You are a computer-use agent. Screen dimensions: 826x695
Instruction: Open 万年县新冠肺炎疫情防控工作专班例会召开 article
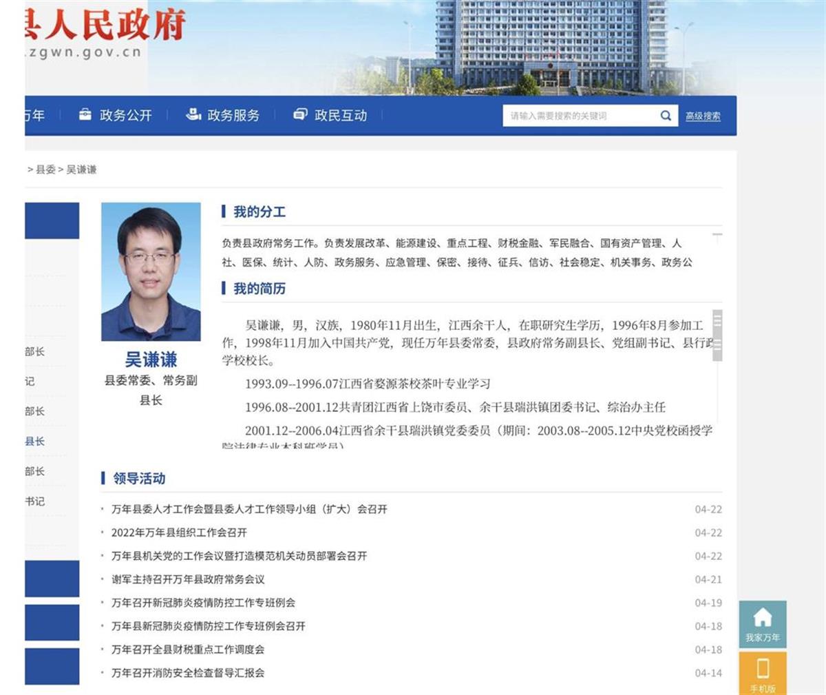208,626
